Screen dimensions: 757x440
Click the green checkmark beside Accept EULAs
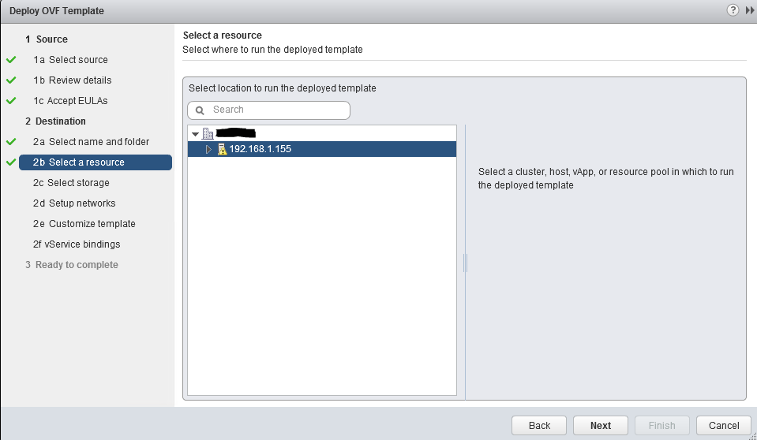11,101
